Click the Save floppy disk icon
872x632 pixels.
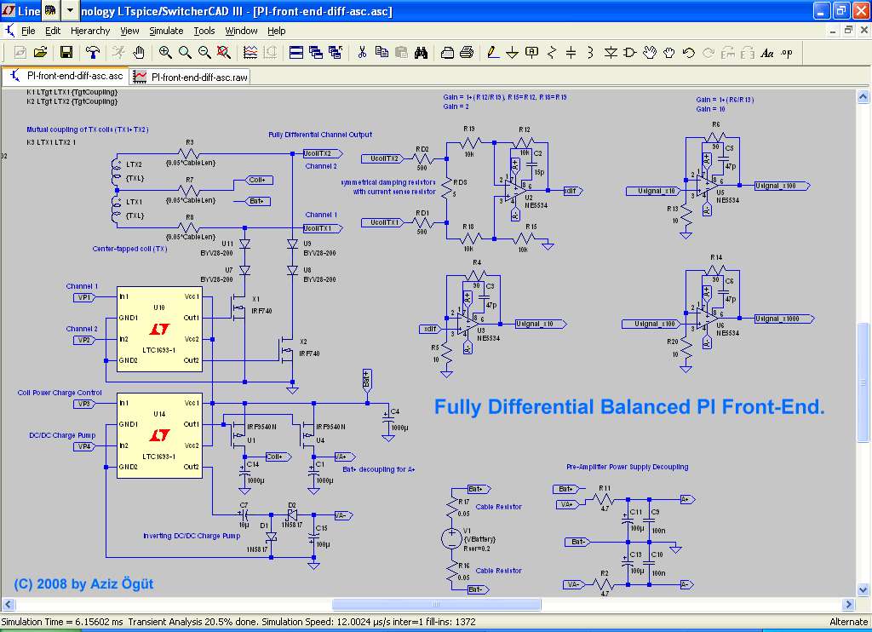point(66,53)
